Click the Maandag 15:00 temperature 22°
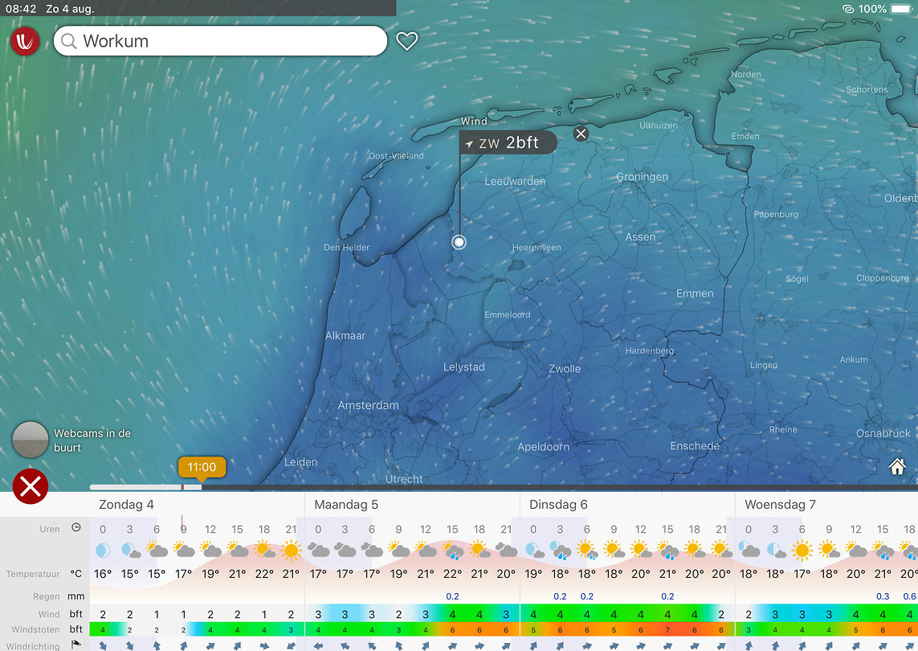Screen dimensions: 918x651 452,574
